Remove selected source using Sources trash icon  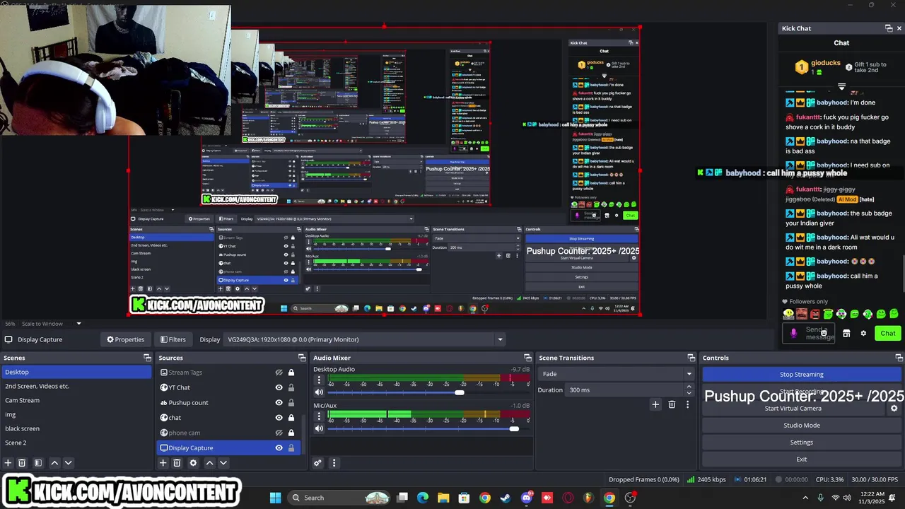[x=177, y=463]
